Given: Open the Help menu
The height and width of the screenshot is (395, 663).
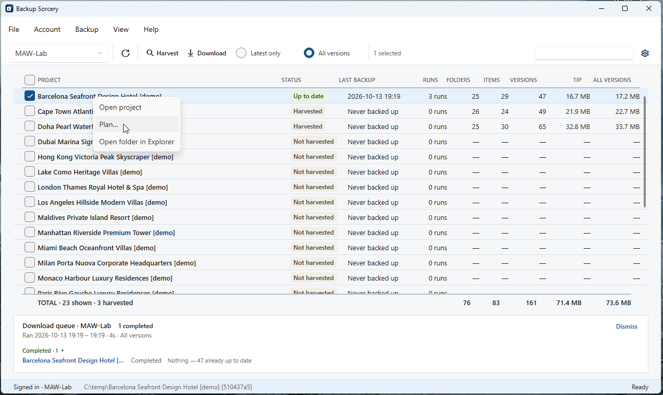Looking at the screenshot, I should click(x=151, y=30).
